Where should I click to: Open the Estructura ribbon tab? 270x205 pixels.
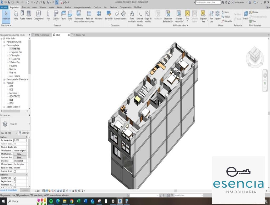coord(26,8)
